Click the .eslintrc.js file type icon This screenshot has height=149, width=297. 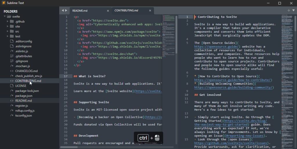(x=12, y=51)
